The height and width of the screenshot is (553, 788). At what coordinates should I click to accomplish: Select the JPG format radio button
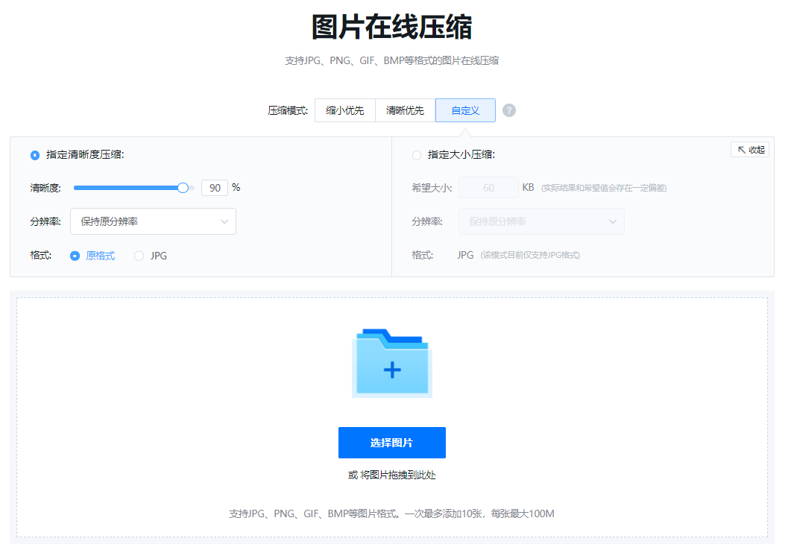139,256
